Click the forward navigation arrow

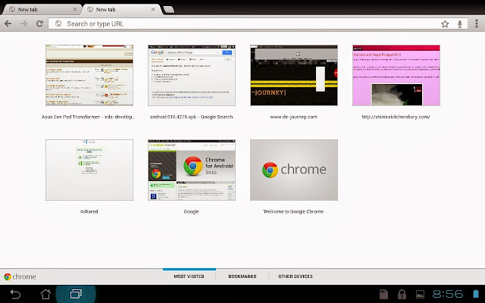tap(23, 23)
